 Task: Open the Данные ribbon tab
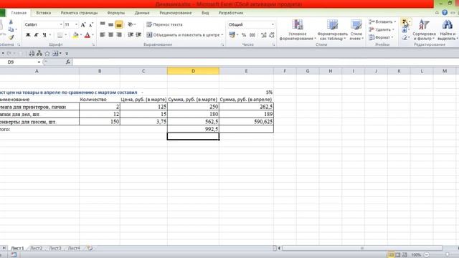(x=142, y=13)
